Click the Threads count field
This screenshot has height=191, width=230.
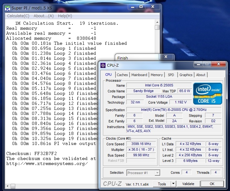pos(215,172)
